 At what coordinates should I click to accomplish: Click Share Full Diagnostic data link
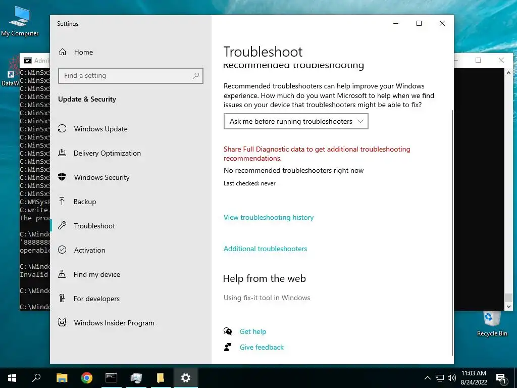[317, 154]
